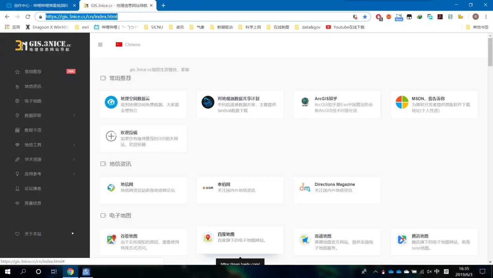Screen dimensions: 493x278
Task: Open the Windows notification center
Action: point(483,271)
